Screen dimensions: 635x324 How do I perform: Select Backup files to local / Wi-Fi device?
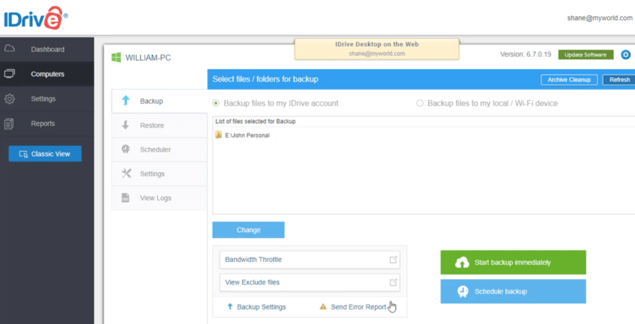coord(420,103)
